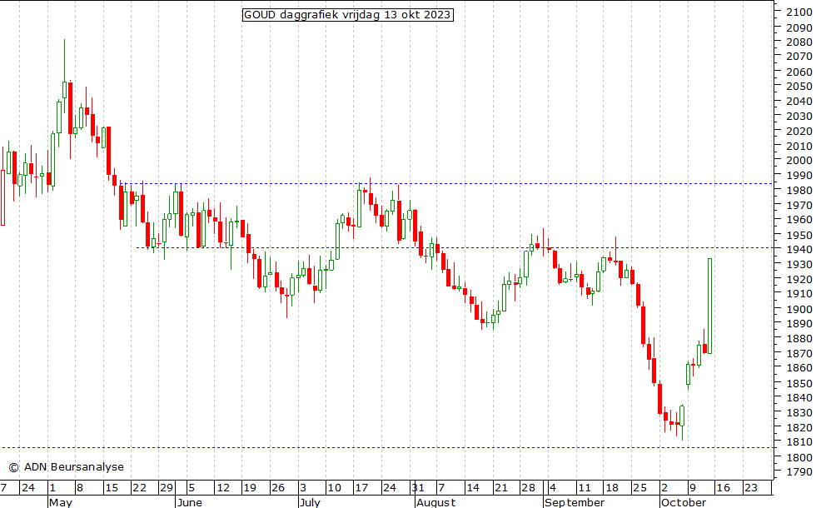
Task: Click date label 11 on the axis
Action: [x=585, y=488]
